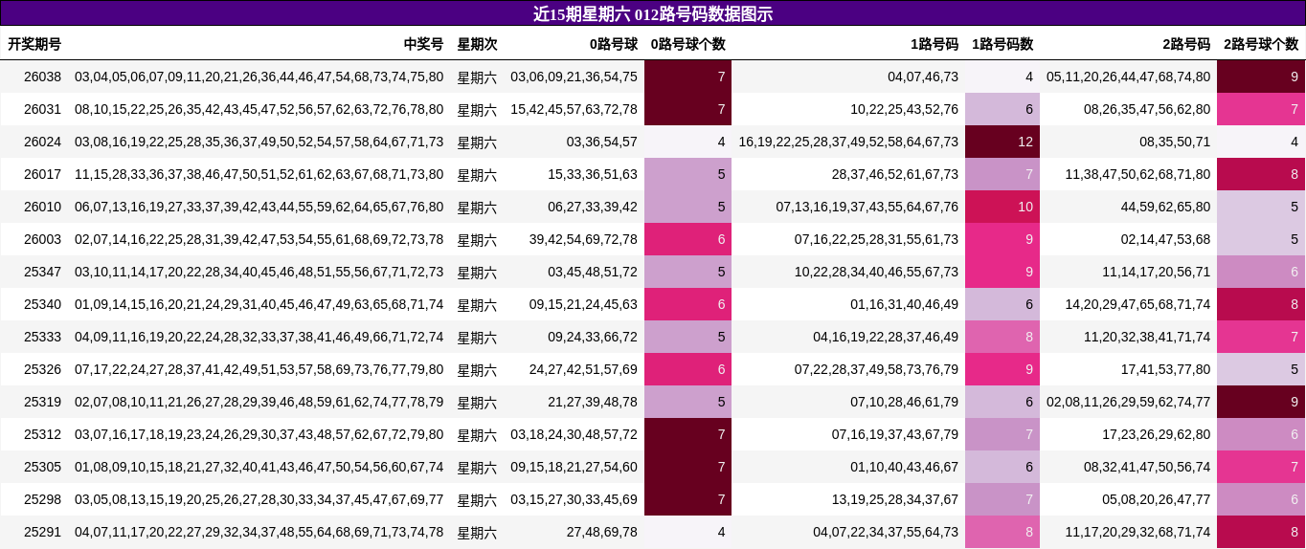Click 中奖号 numbers for issue 26010
The width and height of the screenshot is (1306, 549).
(x=259, y=207)
